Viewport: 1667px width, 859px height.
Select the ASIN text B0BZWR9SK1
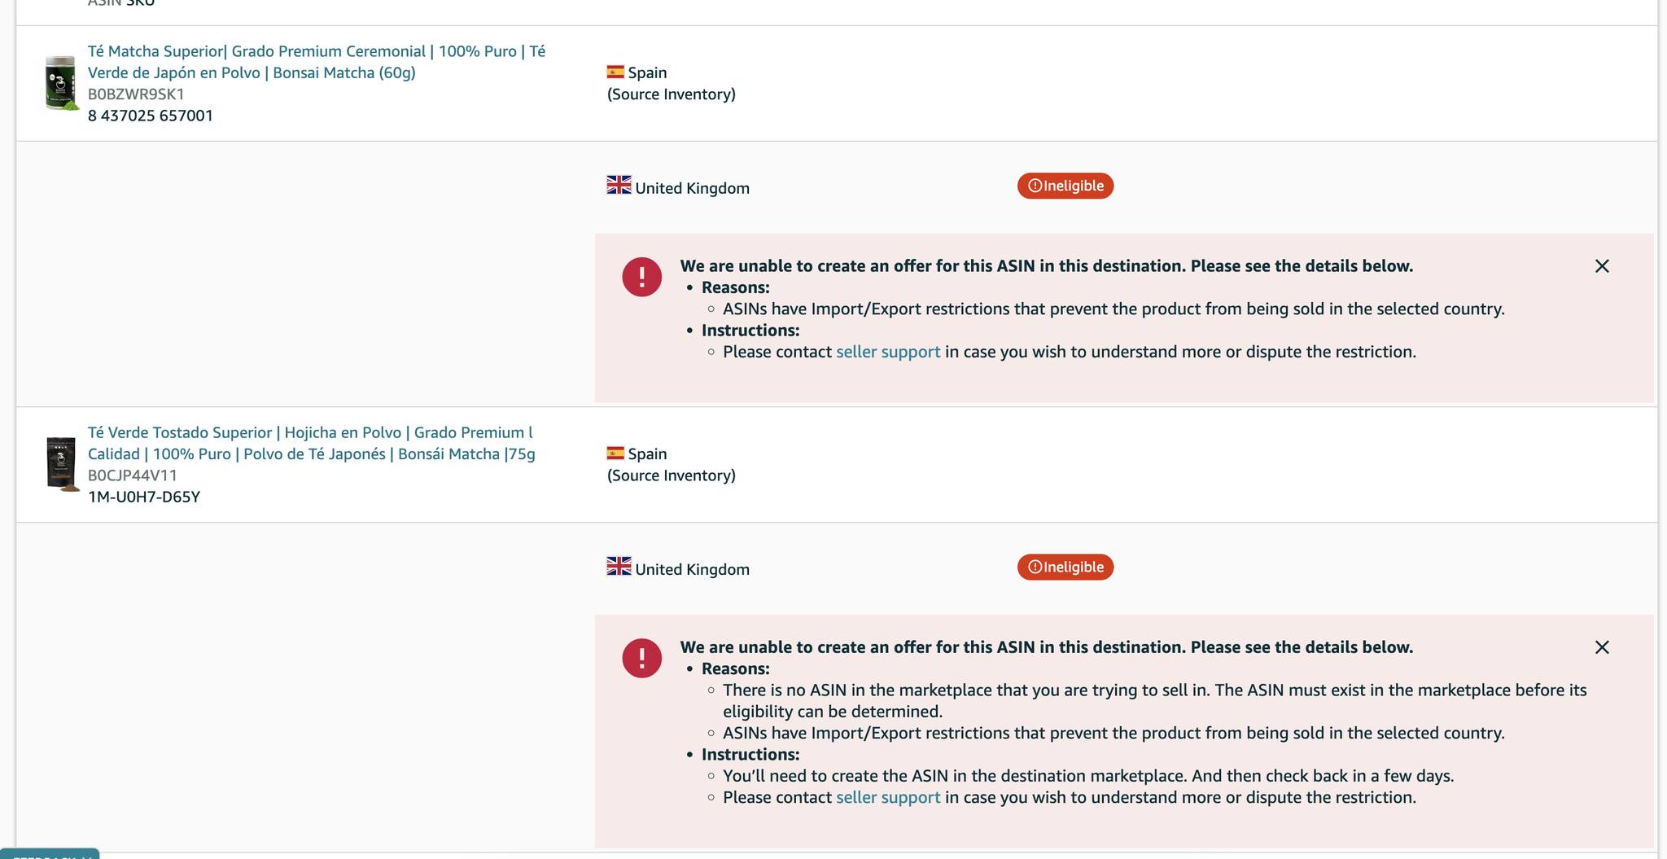[136, 94]
